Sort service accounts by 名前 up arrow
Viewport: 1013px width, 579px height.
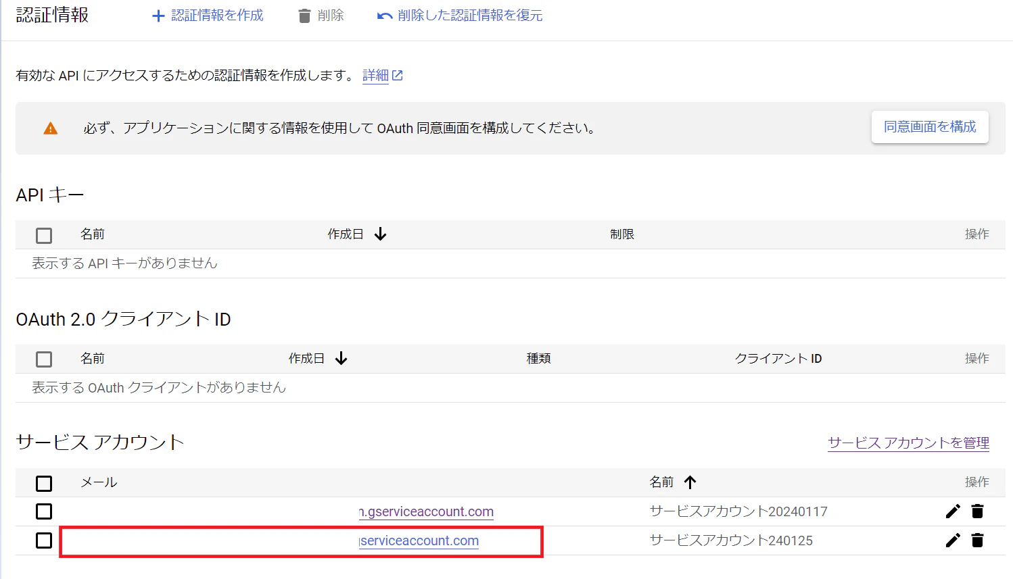pos(690,482)
